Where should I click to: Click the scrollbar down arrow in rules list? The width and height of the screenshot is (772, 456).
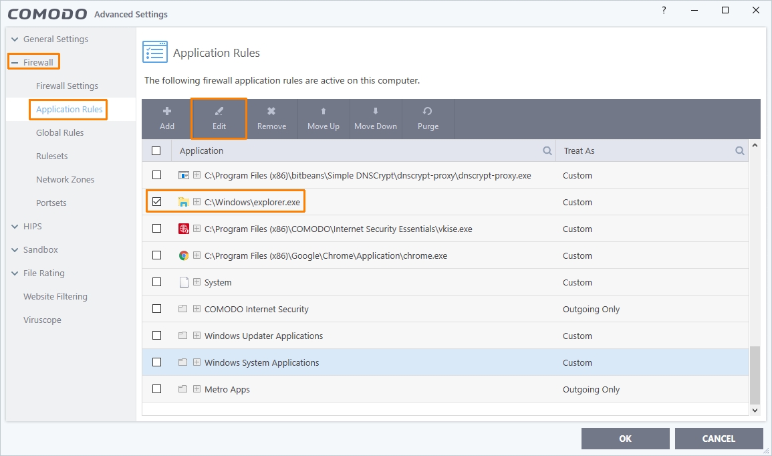[755, 410]
